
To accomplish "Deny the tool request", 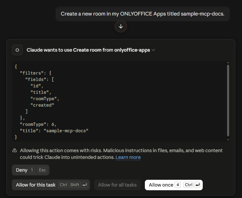I will click(30, 170).
